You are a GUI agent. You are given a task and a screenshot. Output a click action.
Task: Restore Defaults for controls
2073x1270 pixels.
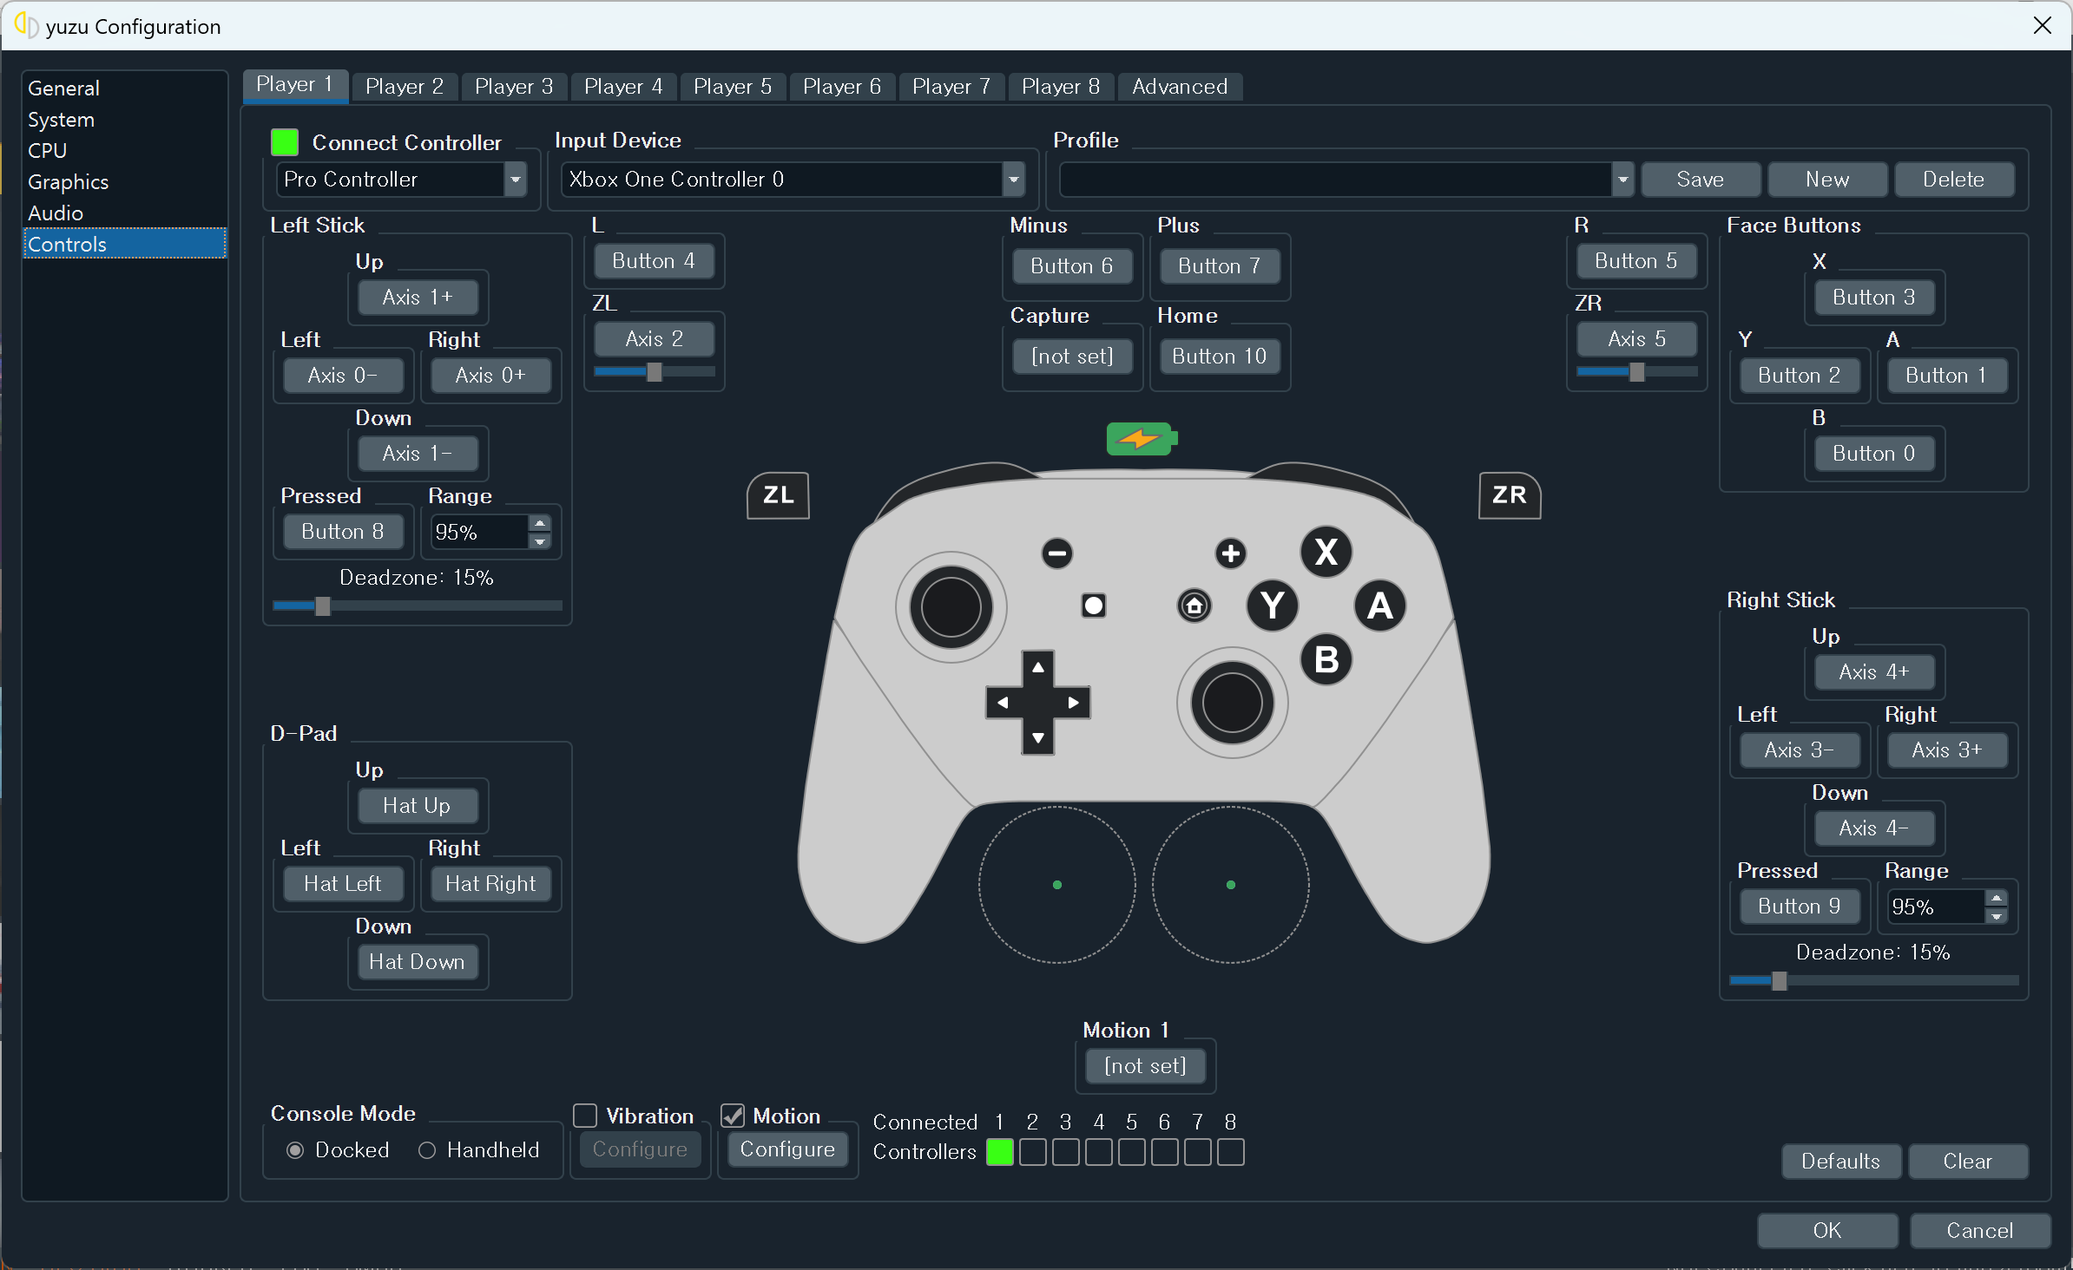click(1840, 1162)
